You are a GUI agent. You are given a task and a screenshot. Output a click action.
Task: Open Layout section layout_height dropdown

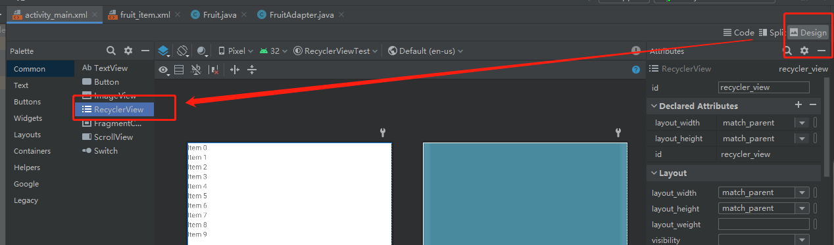tap(802, 208)
